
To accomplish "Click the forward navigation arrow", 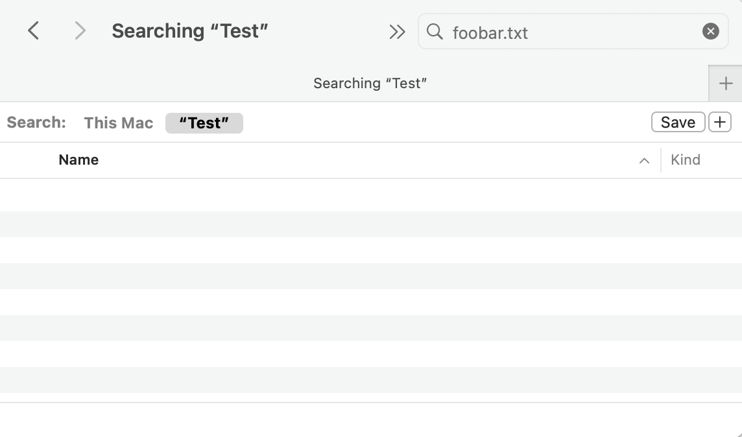I will (79, 30).
